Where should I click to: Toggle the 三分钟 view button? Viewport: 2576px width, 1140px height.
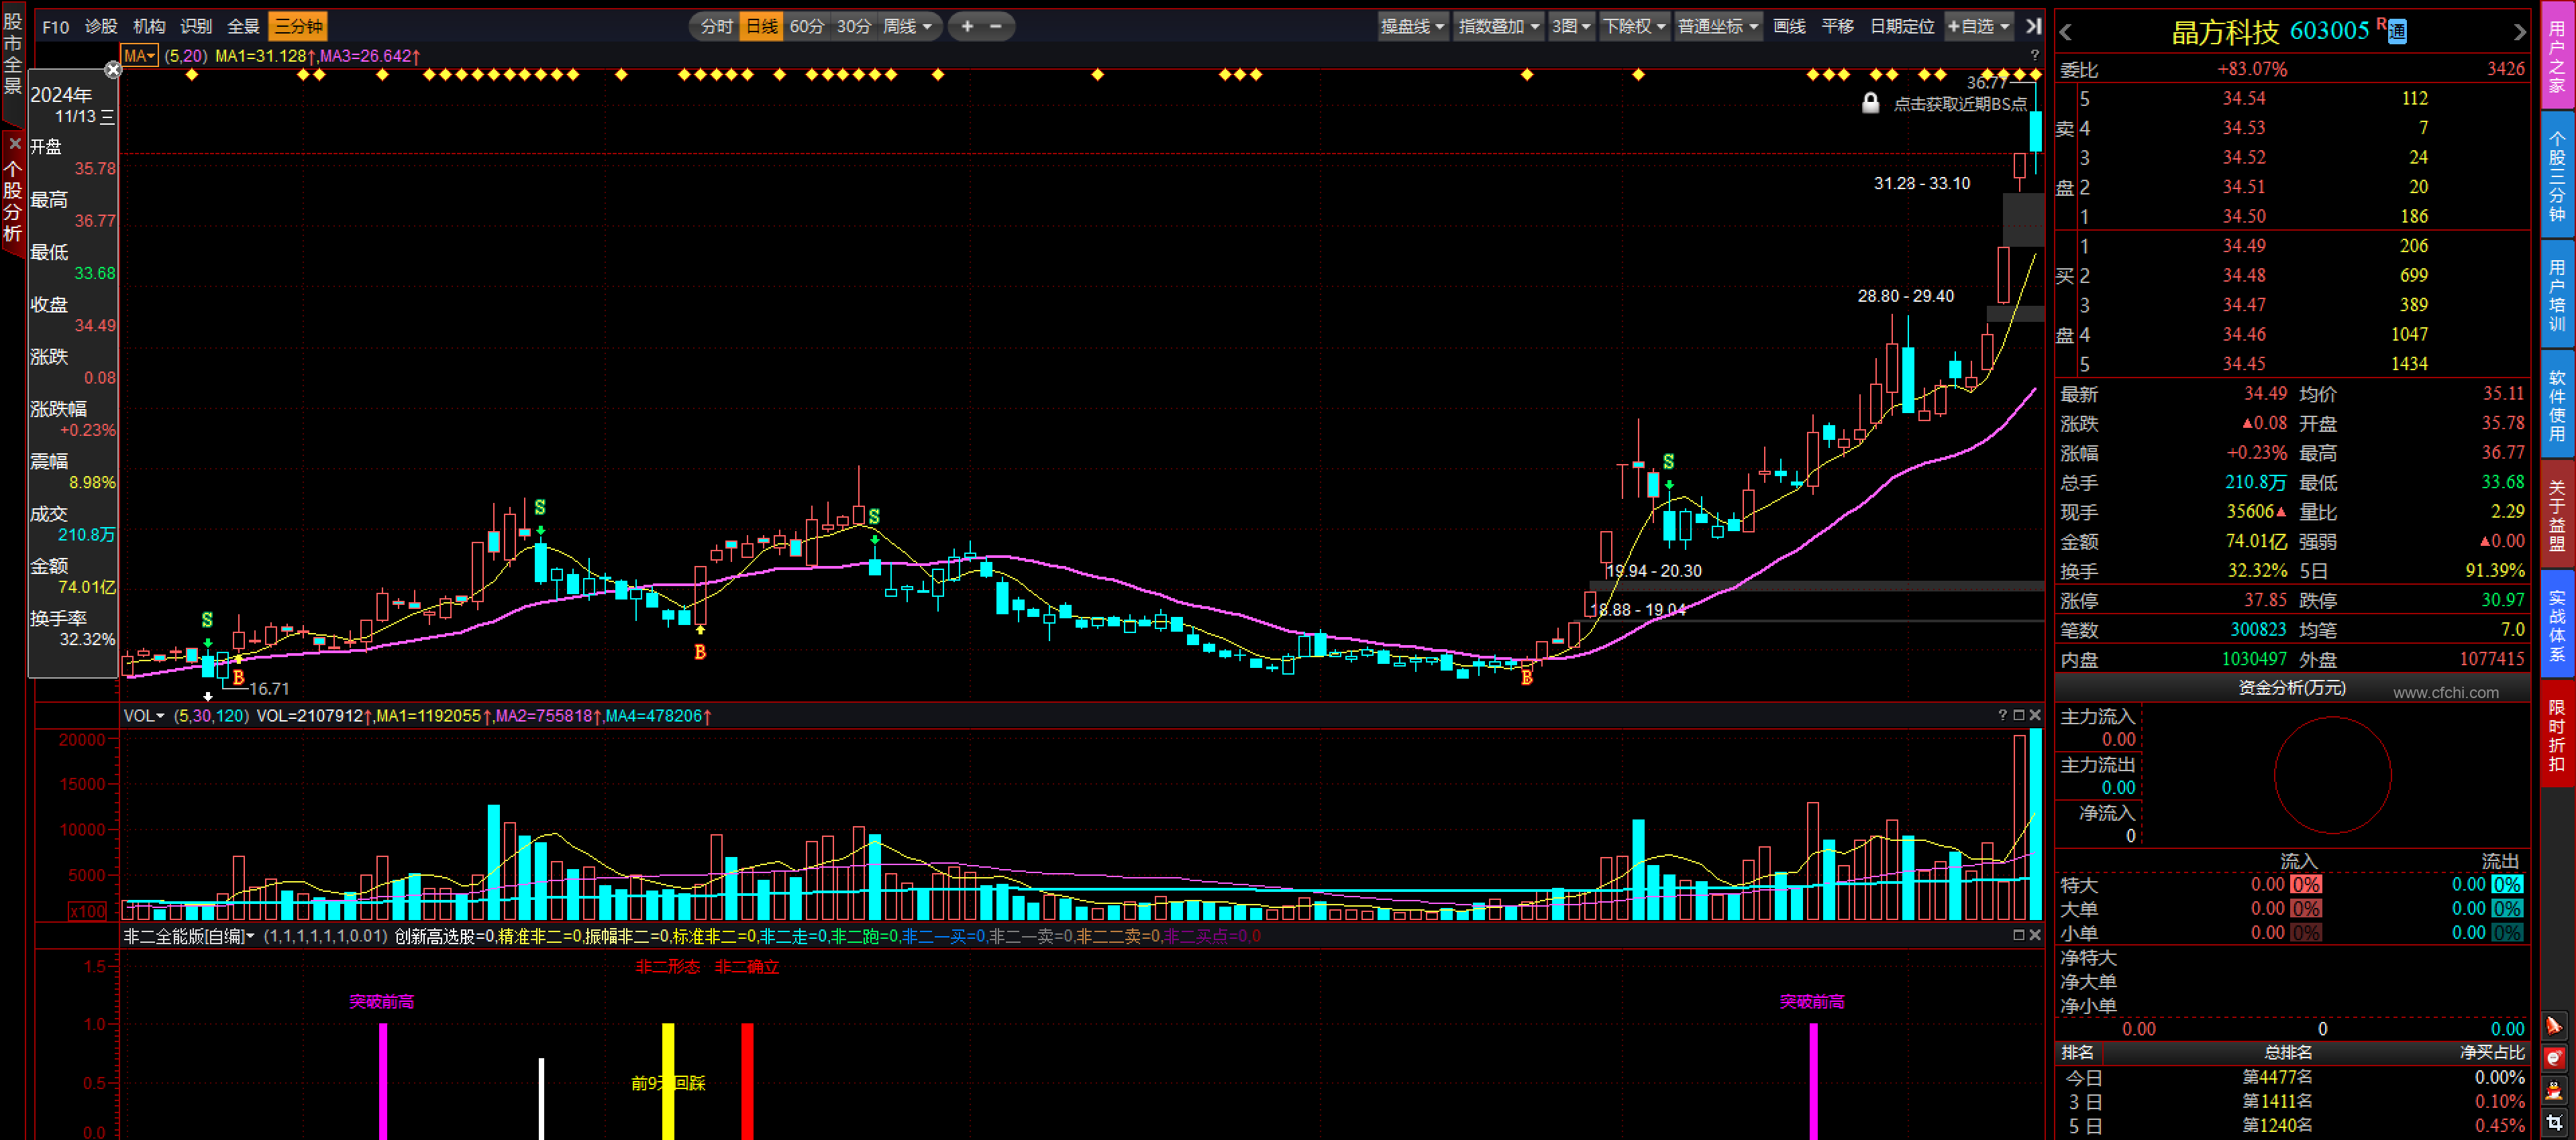click(x=298, y=27)
